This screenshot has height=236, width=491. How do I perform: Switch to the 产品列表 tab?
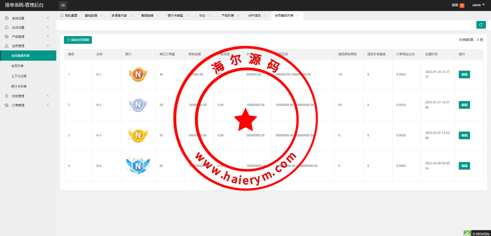228,16
